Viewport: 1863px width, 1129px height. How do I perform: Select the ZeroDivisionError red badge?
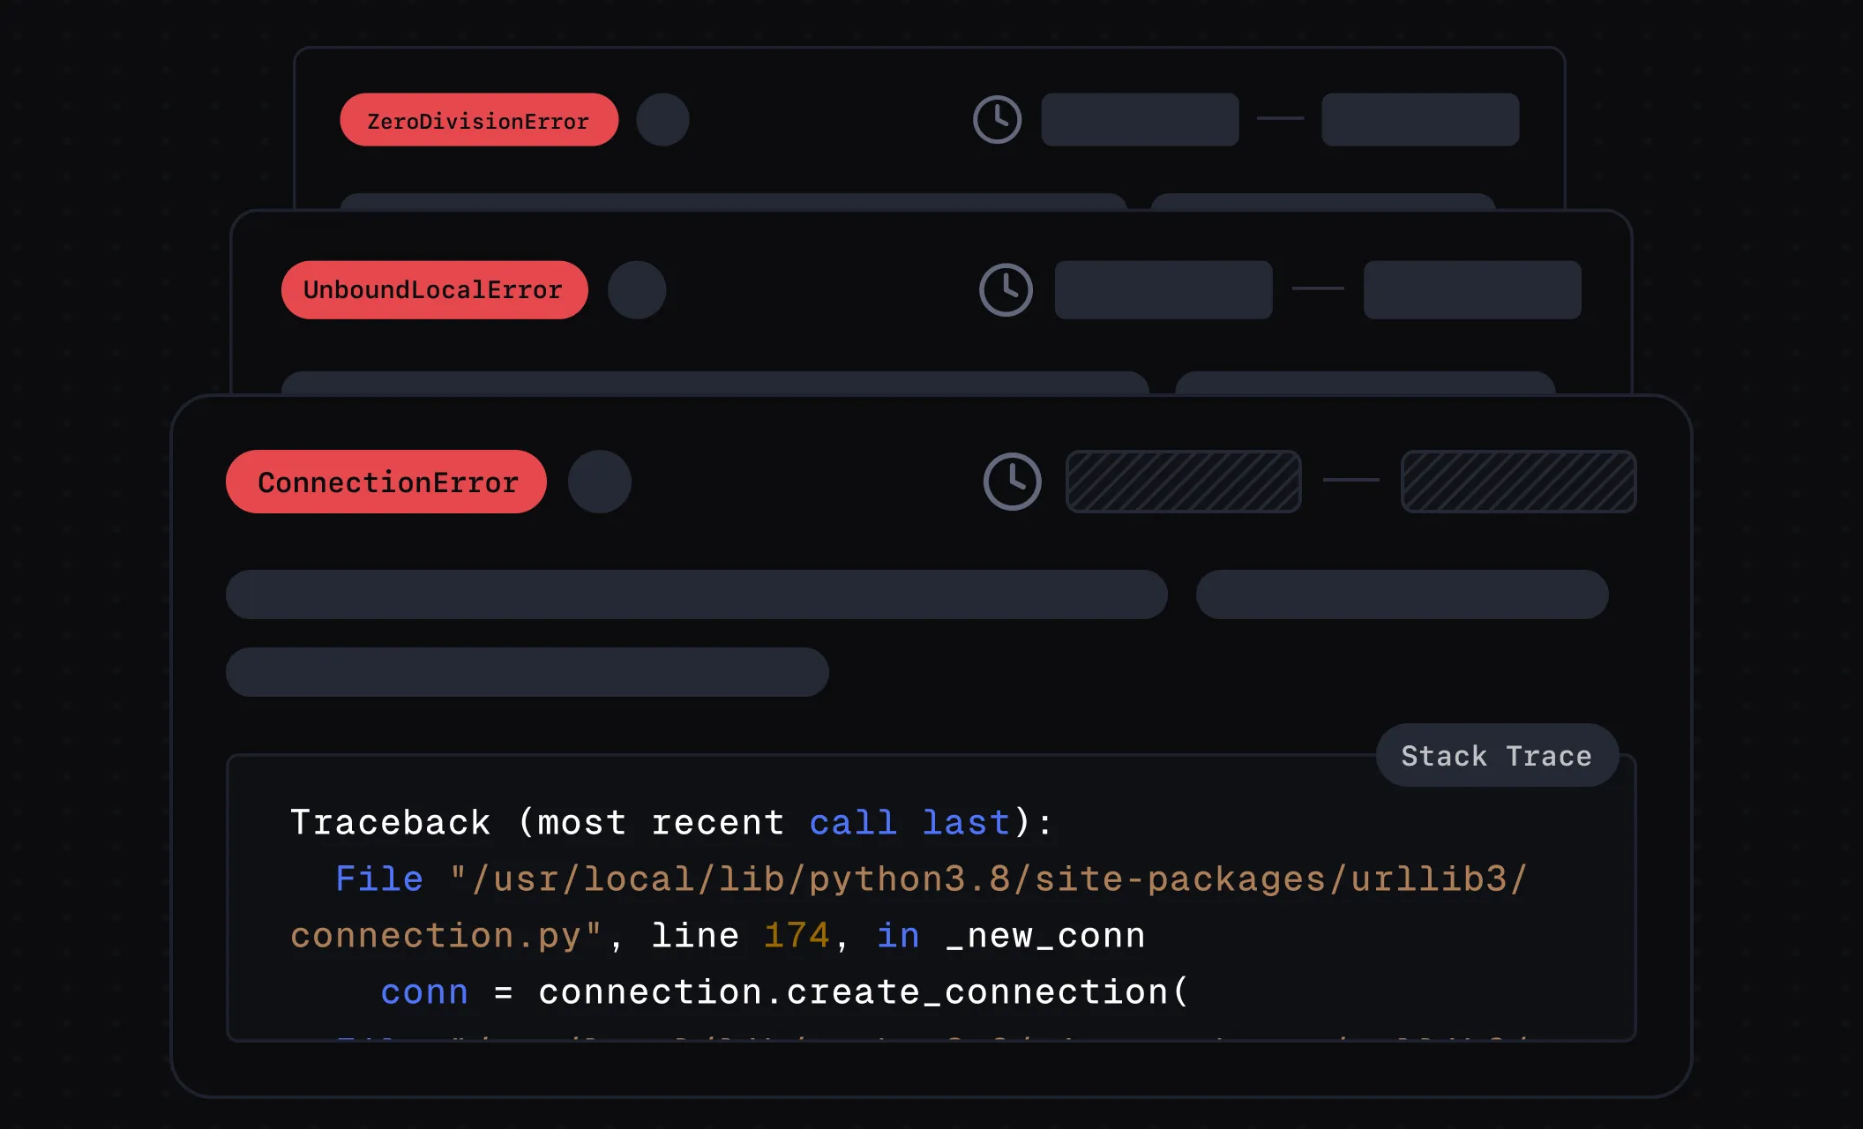(478, 120)
